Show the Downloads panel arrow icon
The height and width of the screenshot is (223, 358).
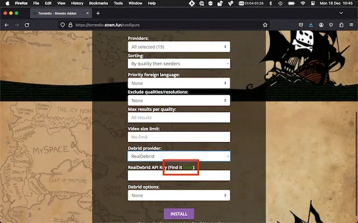pos(311,25)
